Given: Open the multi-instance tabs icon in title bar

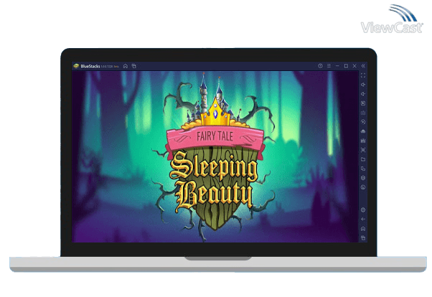Looking at the screenshot, I should [134, 66].
